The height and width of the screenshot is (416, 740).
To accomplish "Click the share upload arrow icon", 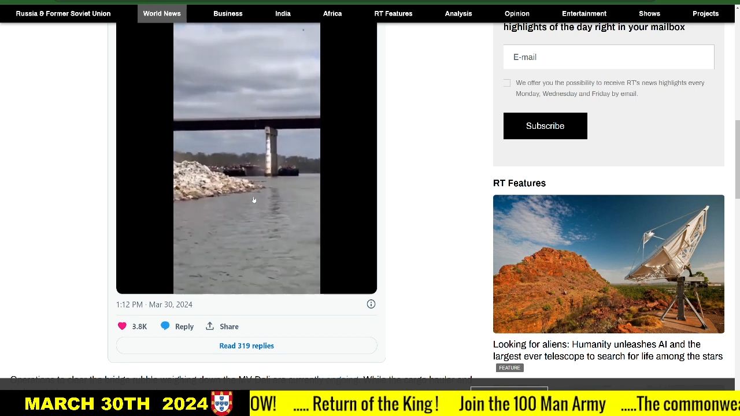I will [210, 326].
